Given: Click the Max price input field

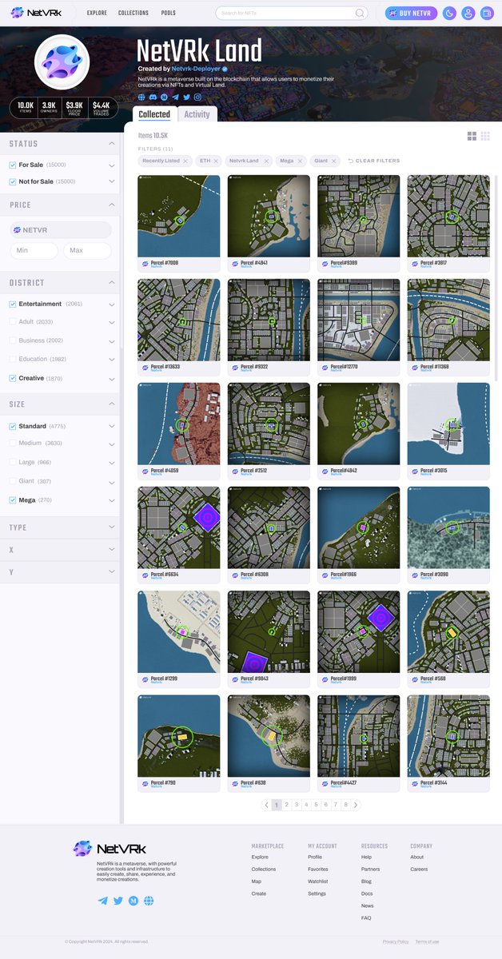Looking at the screenshot, I should (87, 251).
